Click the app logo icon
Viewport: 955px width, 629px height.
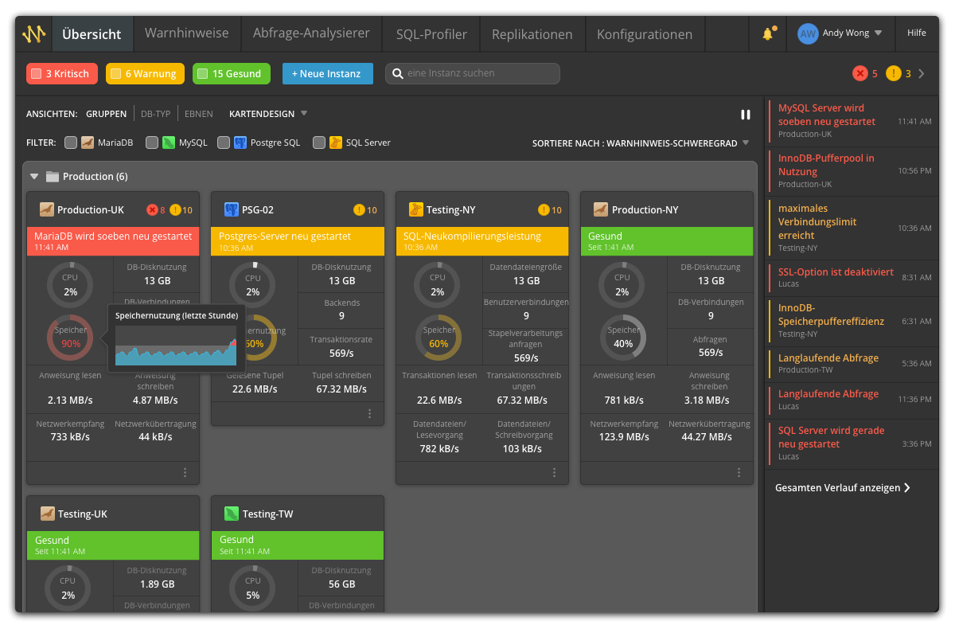(33, 34)
